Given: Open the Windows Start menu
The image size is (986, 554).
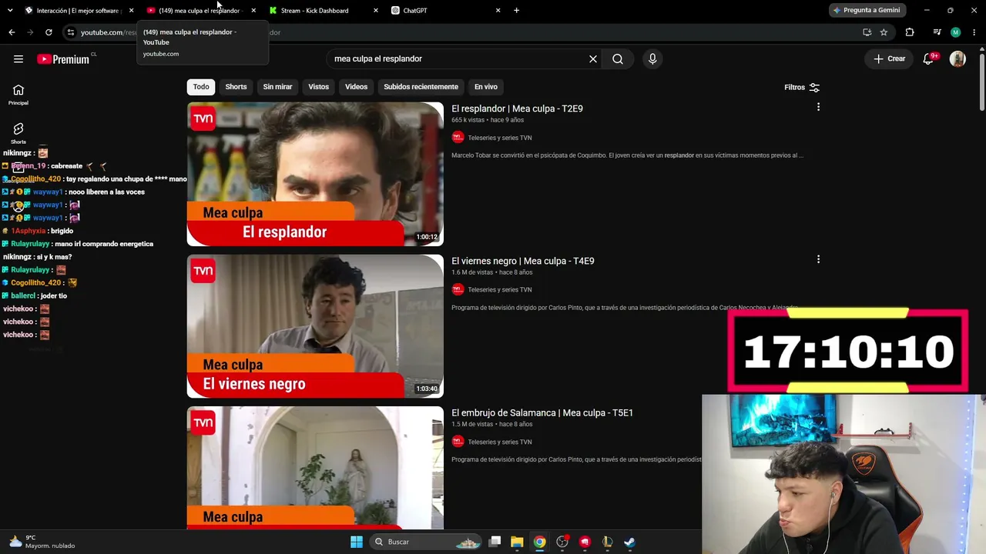Looking at the screenshot, I should 357,542.
